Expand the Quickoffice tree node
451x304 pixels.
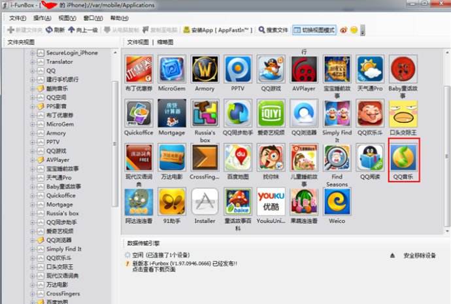click(33, 195)
